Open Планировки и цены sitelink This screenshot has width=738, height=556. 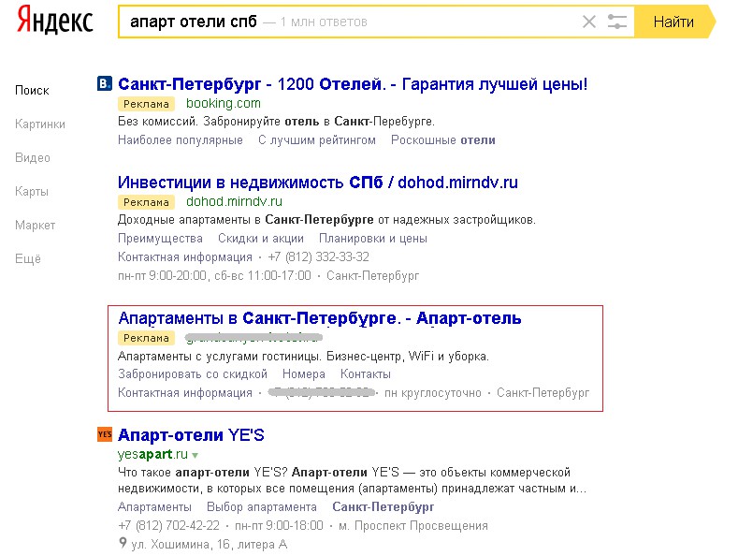click(x=373, y=239)
